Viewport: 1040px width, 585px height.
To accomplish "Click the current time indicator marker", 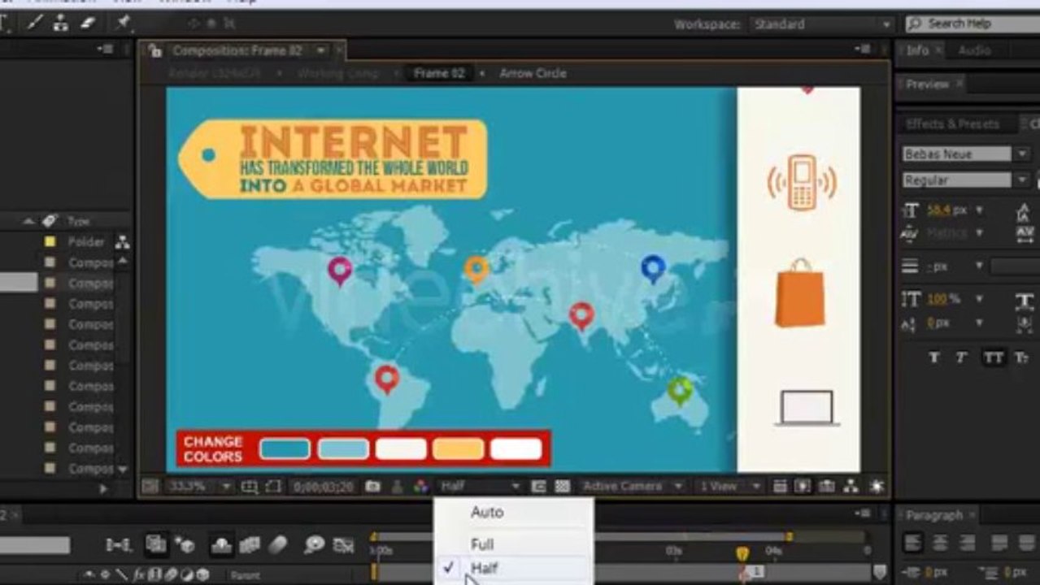I will 742,553.
